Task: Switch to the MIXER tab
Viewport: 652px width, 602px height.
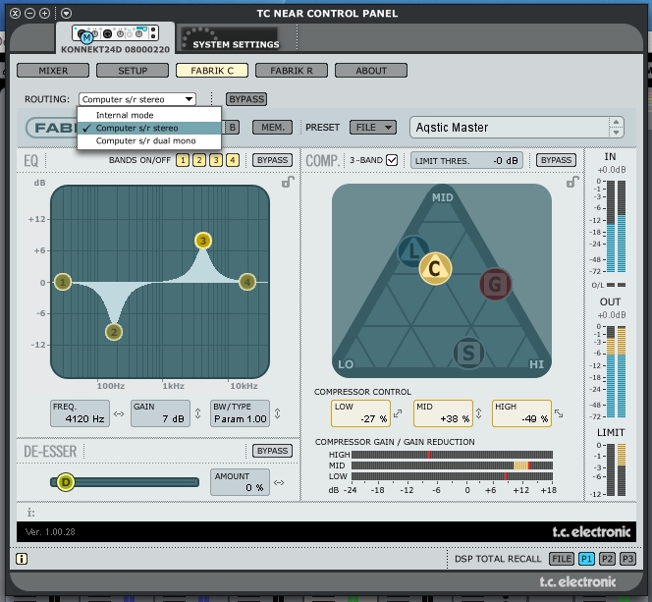Action: (53, 71)
